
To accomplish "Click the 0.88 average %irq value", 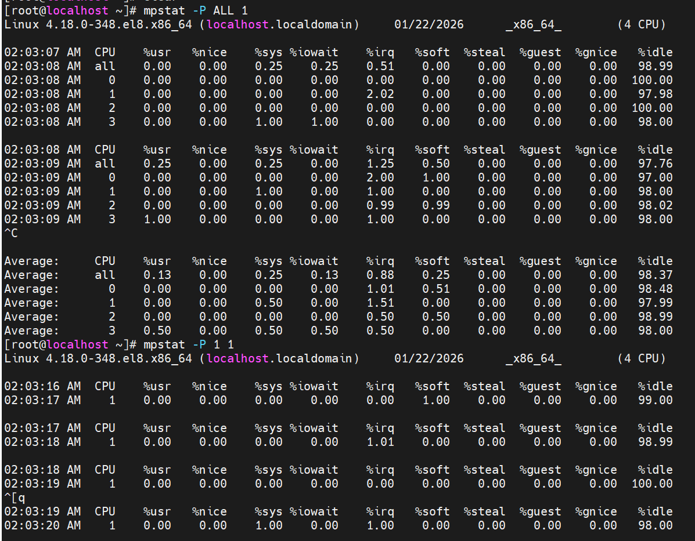I will tap(380, 275).
